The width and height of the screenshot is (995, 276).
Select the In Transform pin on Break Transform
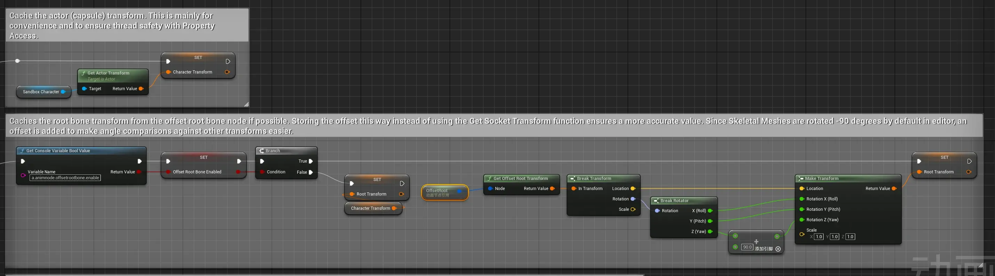tap(574, 189)
